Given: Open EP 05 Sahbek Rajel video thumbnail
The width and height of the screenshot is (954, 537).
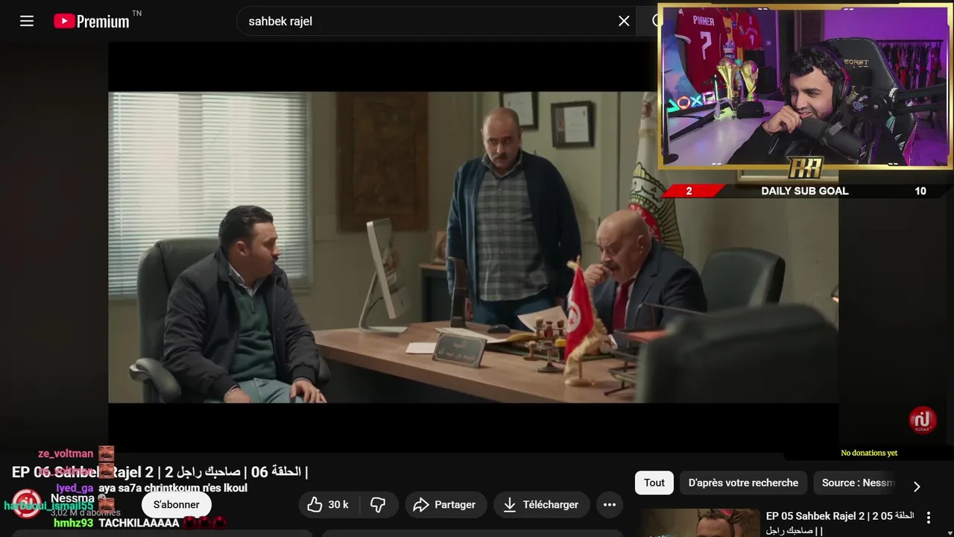Looking at the screenshot, I should click(701, 523).
